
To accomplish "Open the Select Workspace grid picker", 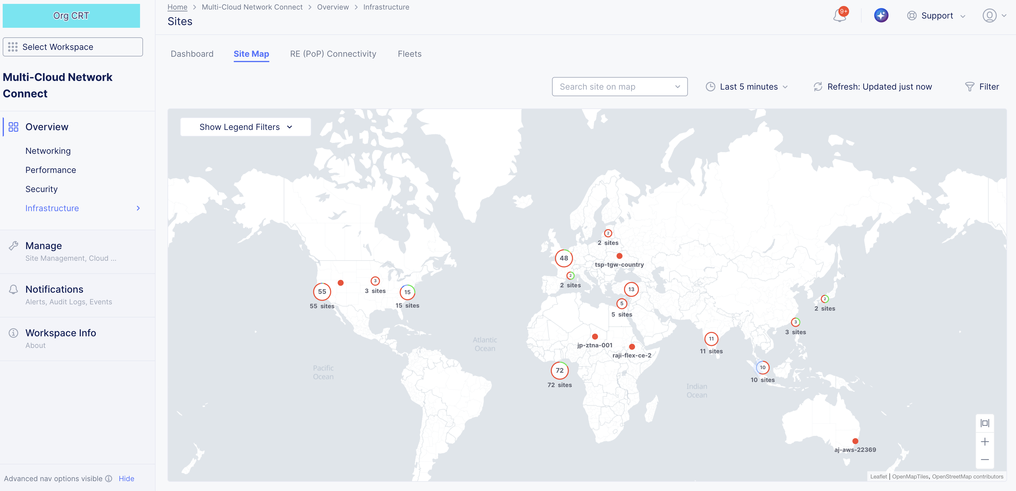I will (x=13, y=47).
